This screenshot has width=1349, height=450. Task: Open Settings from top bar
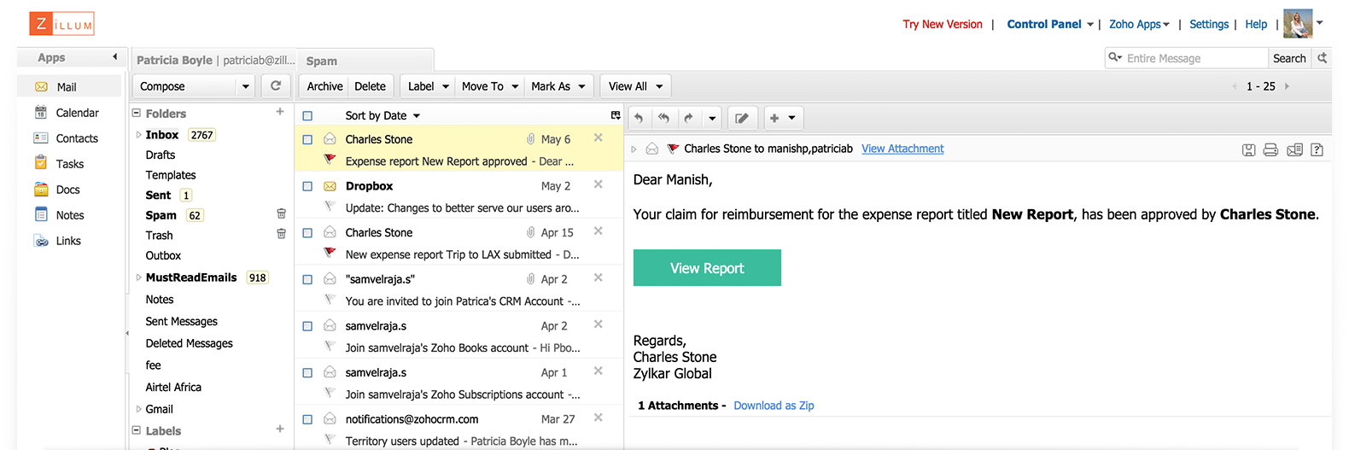coord(1209,24)
